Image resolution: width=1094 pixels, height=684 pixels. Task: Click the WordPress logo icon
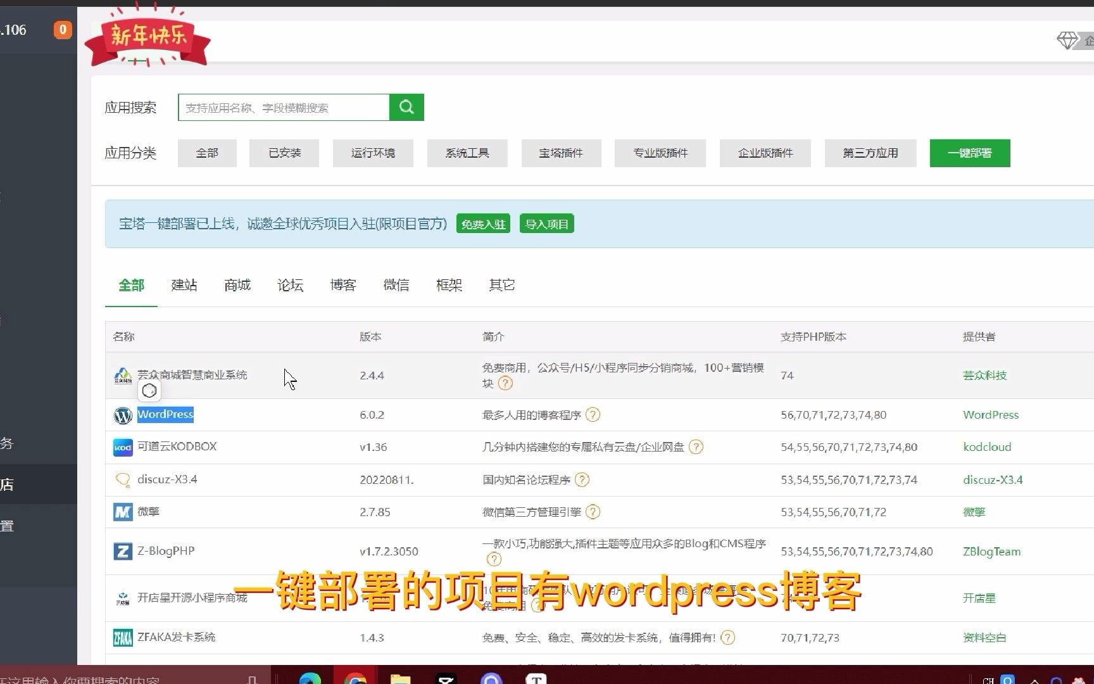(123, 415)
